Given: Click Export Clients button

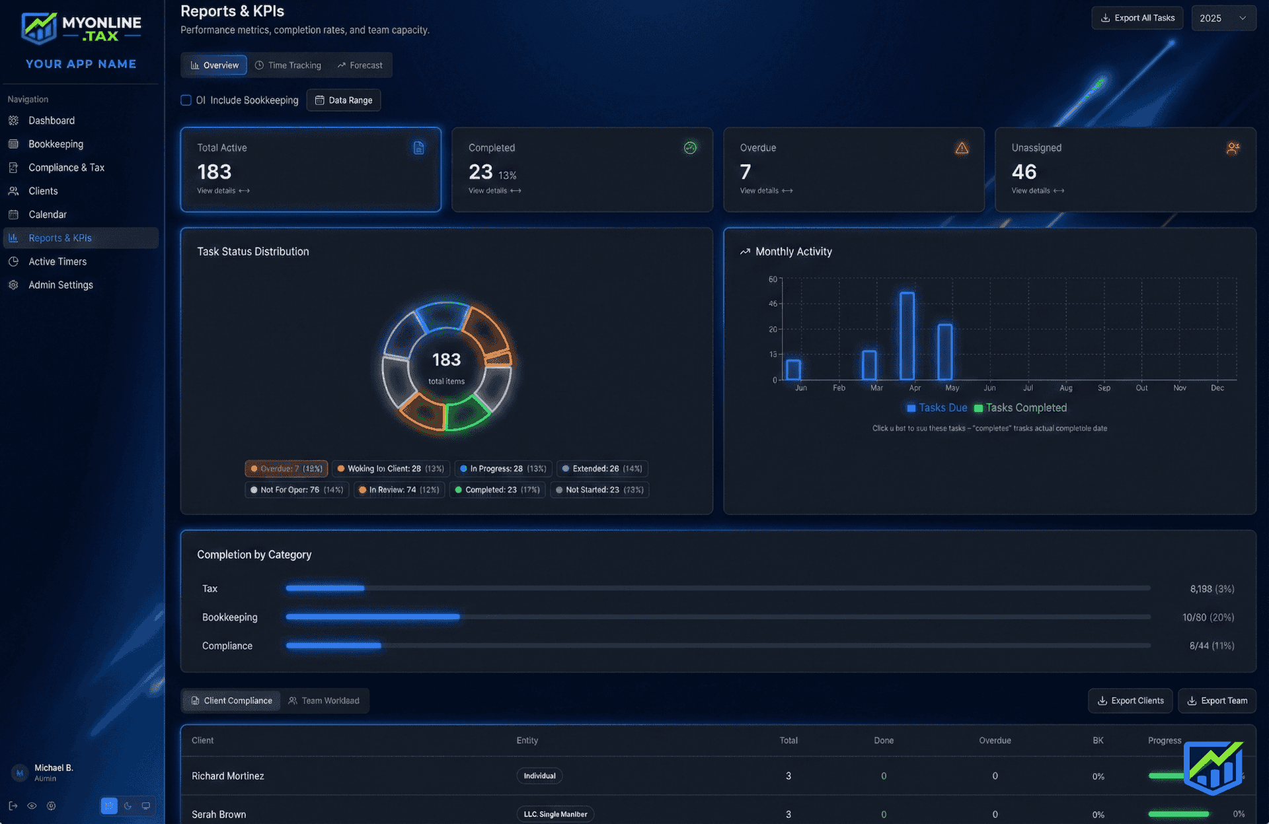Looking at the screenshot, I should (x=1130, y=701).
